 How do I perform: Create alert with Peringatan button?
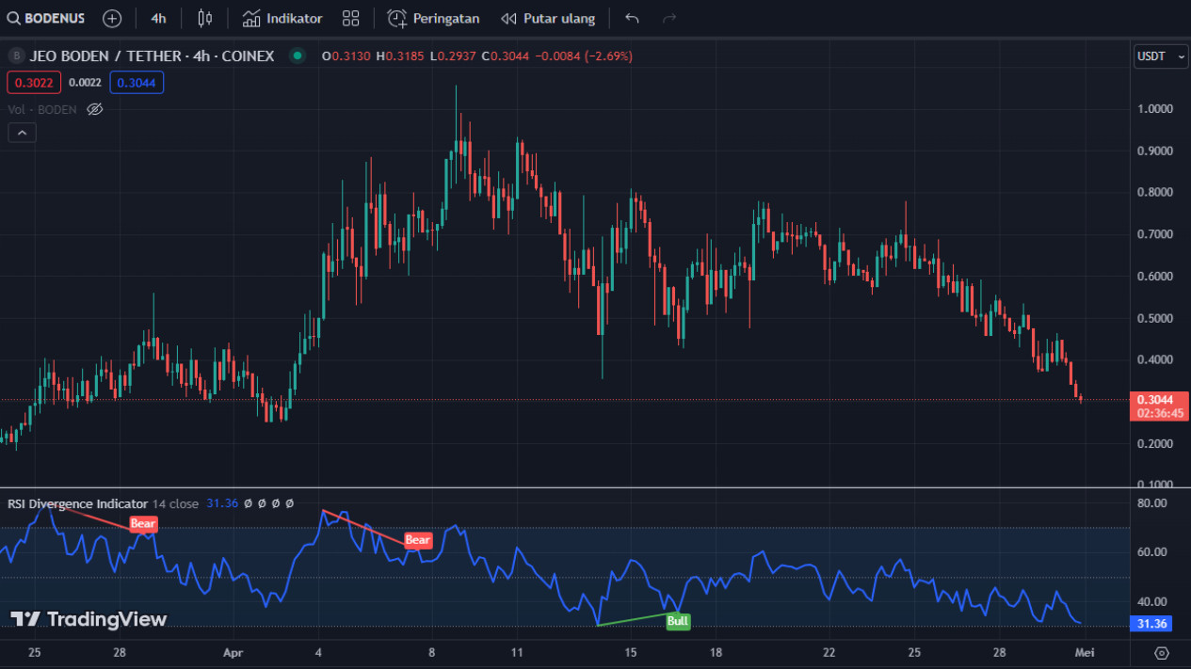[434, 18]
